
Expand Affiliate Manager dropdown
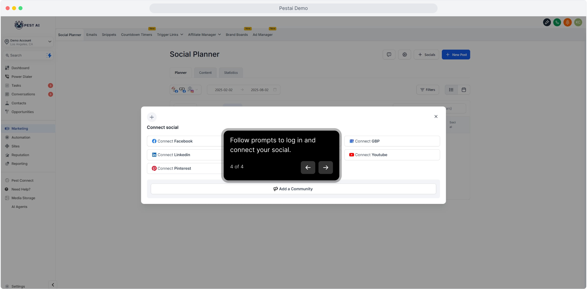[204, 35]
